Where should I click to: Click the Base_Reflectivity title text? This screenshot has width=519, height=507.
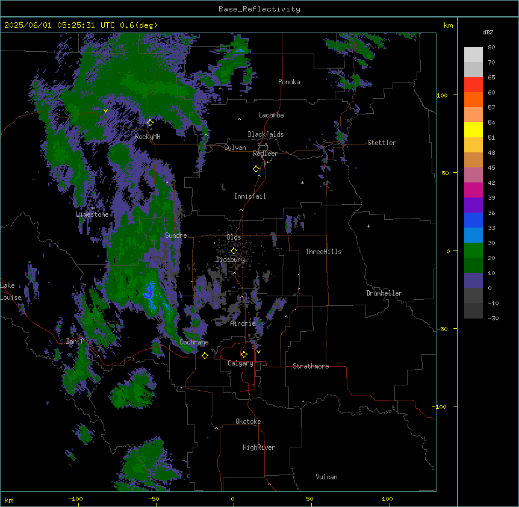(259, 9)
